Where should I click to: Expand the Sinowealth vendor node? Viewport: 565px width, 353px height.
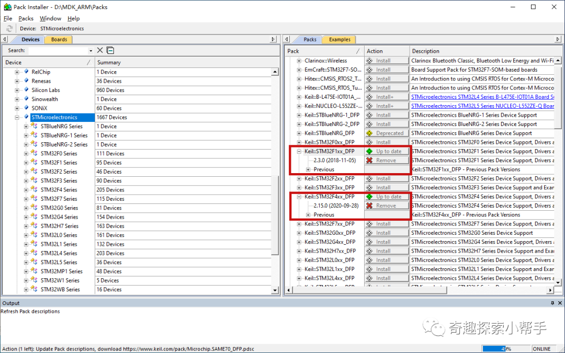coord(17,99)
